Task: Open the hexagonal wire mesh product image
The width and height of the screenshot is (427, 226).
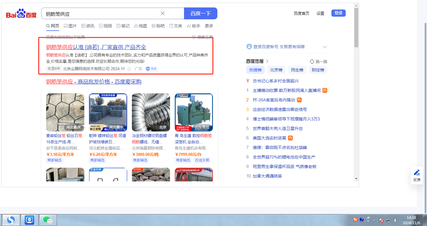Action: click(65, 112)
